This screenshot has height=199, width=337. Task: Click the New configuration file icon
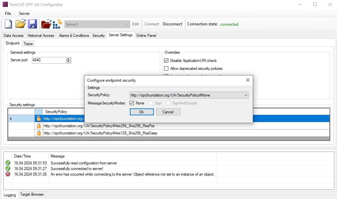pyautogui.click(x=8, y=24)
